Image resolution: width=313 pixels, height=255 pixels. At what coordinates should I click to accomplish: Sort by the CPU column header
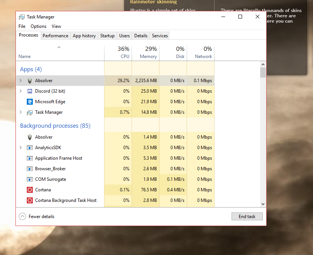click(118, 53)
